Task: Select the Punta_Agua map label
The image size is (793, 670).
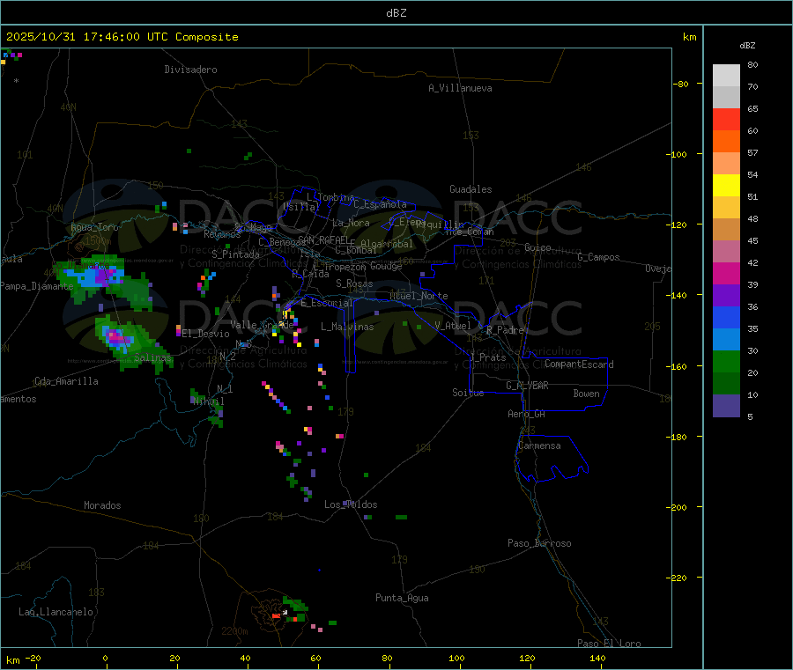Action: click(x=402, y=598)
